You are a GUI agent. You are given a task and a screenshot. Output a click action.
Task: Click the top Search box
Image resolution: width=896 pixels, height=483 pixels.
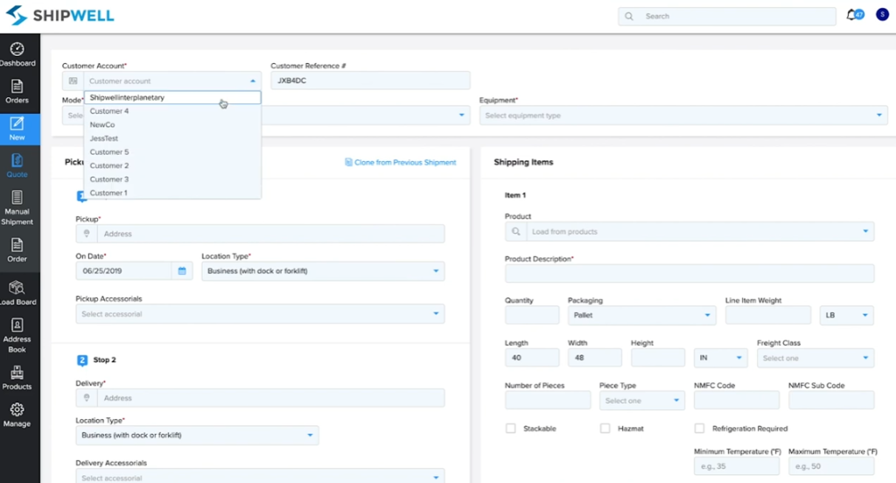pyautogui.click(x=724, y=16)
